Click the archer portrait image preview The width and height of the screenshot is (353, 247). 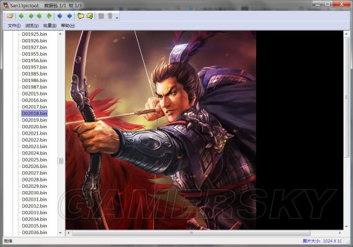pyautogui.click(x=160, y=130)
